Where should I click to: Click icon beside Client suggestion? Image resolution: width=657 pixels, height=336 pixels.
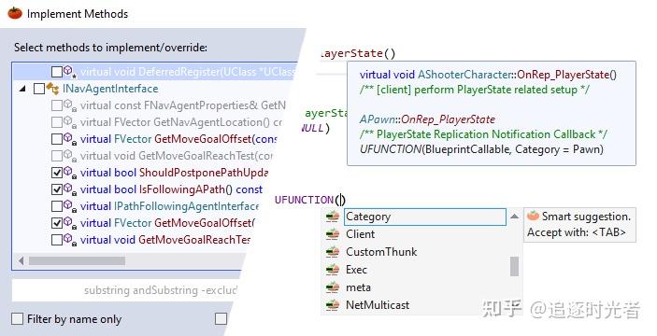pos(333,234)
